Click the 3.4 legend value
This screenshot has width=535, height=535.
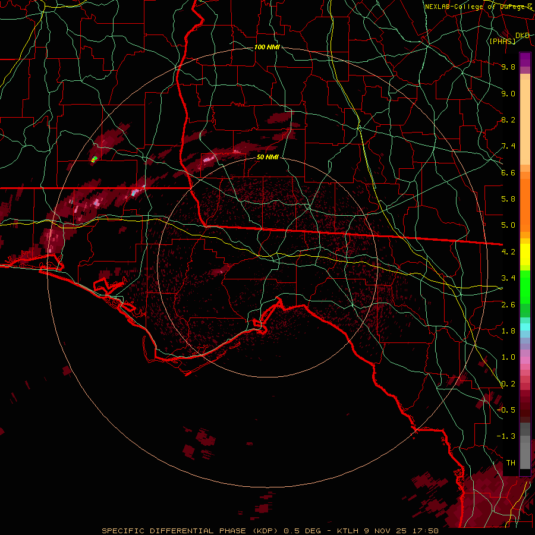point(508,278)
